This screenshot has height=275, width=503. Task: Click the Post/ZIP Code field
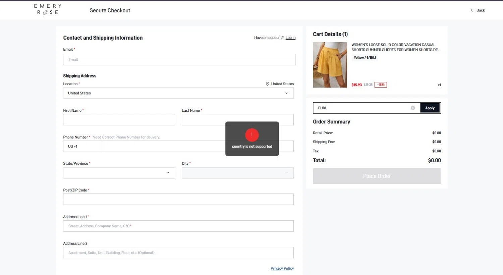click(178, 199)
